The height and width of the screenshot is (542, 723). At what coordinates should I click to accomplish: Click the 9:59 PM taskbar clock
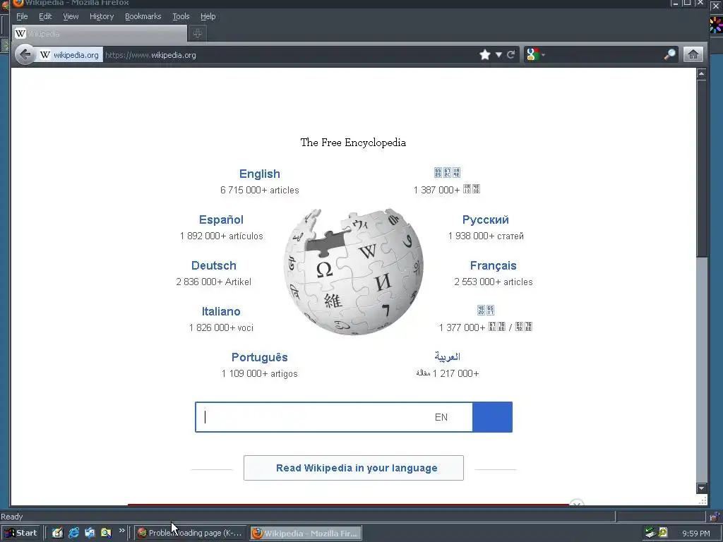695,534
